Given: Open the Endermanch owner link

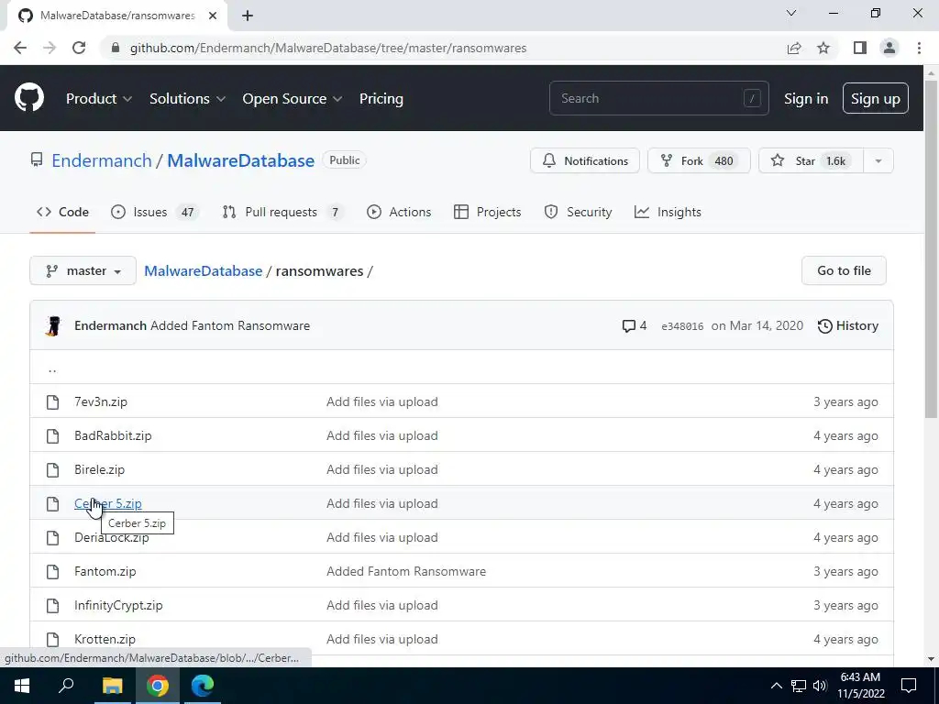Looking at the screenshot, I should 102,160.
